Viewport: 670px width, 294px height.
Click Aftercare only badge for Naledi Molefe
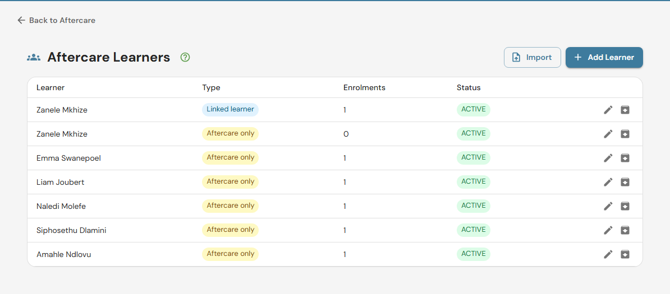230,206
